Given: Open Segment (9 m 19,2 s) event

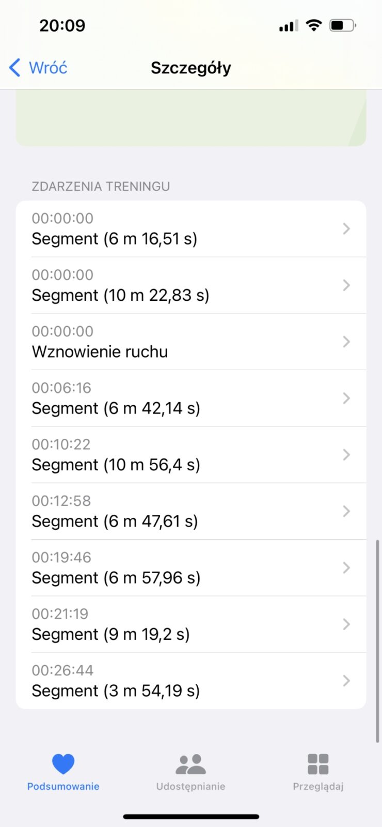Looking at the screenshot, I should [110, 634].
